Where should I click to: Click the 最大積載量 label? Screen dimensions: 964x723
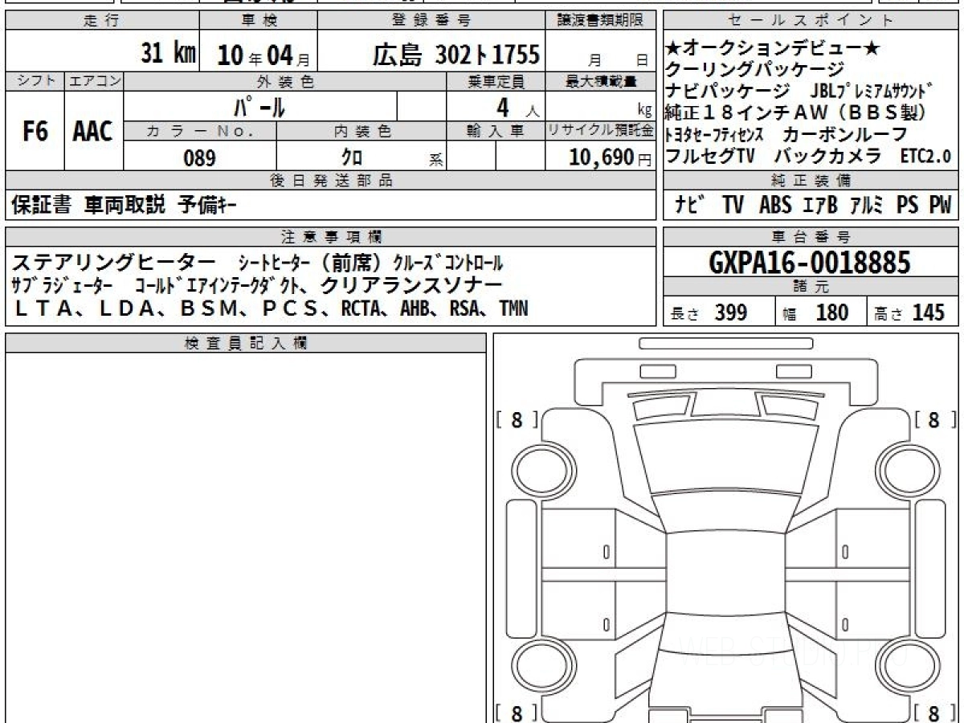click(x=602, y=81)
